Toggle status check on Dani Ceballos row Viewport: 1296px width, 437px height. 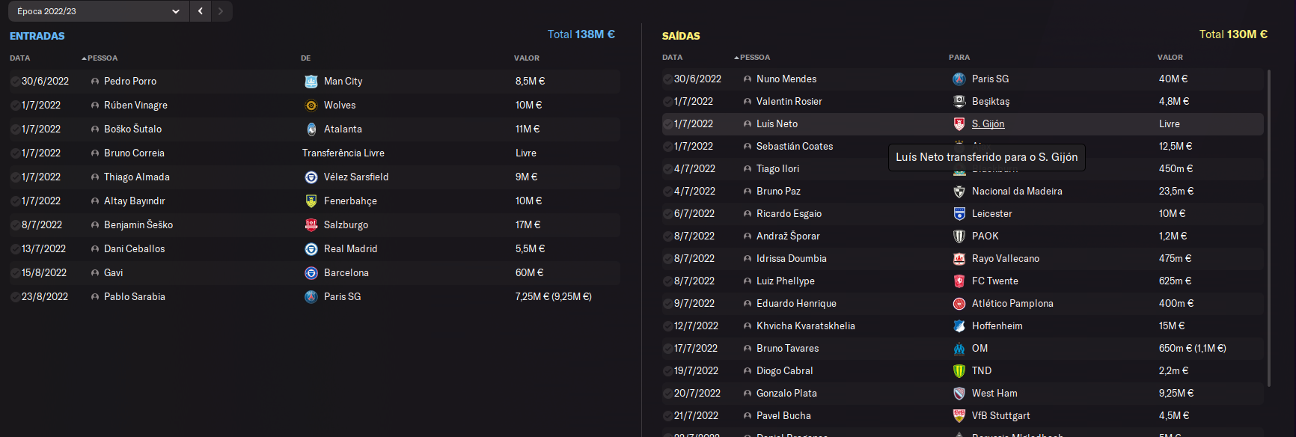[15, 249]
